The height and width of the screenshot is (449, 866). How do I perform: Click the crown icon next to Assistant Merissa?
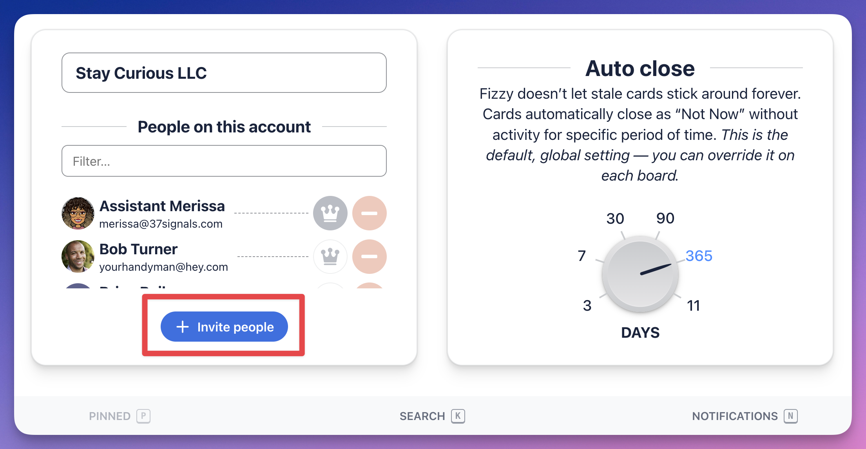coord(330,213)
